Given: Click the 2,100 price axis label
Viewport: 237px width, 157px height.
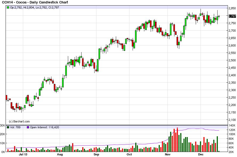Looking at the screenshot, I should click(232, 120).
